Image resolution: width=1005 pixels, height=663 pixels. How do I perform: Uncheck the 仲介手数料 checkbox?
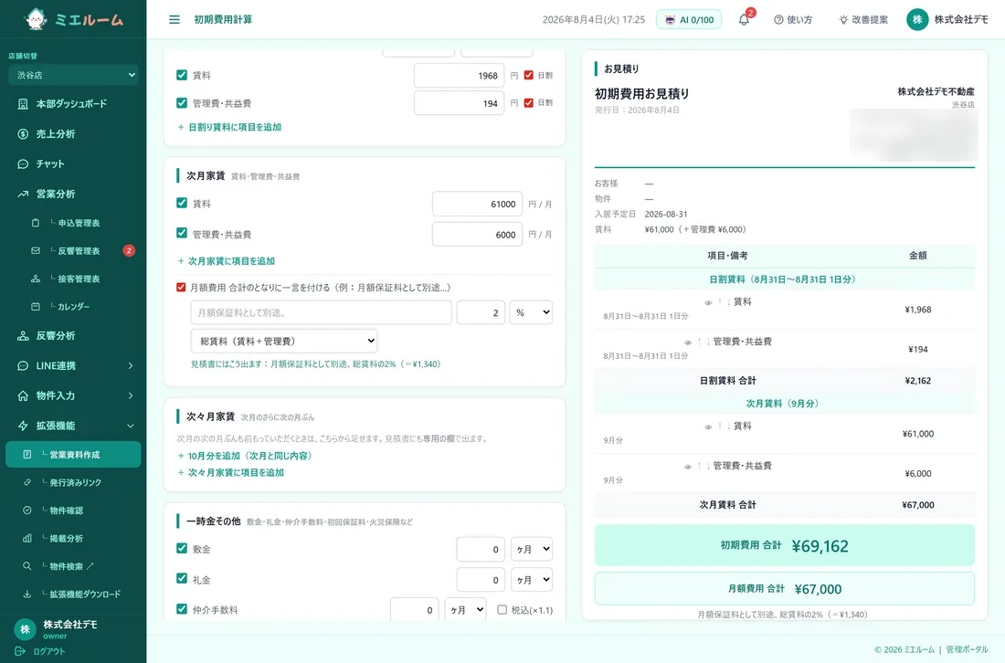182,609
